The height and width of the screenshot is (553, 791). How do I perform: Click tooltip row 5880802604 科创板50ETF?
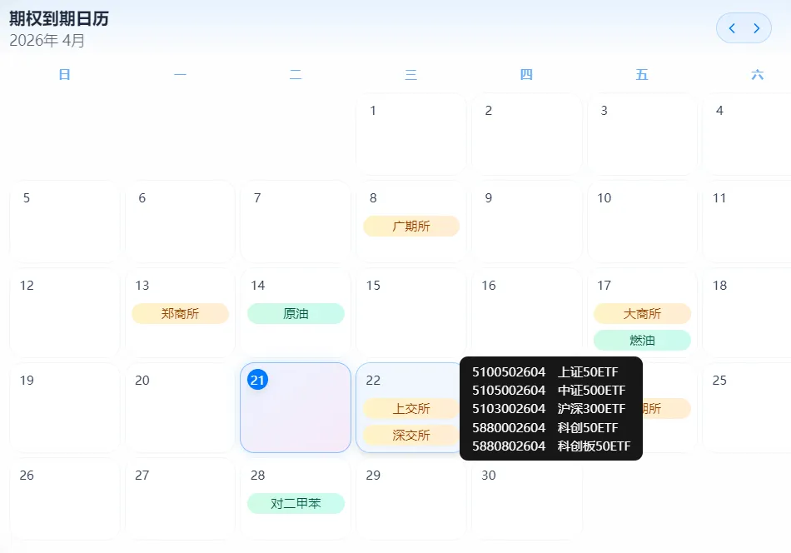click(551, 446)
